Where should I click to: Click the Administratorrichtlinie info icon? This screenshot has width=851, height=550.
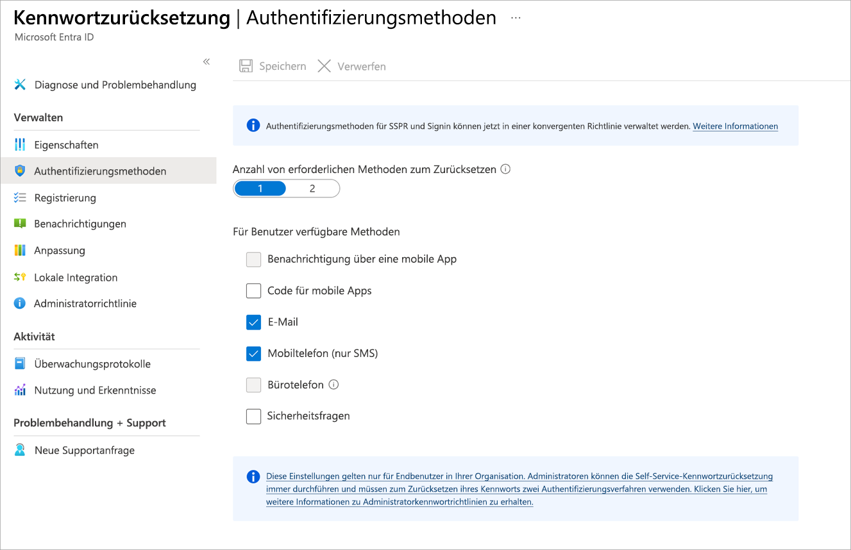point(20,303)
